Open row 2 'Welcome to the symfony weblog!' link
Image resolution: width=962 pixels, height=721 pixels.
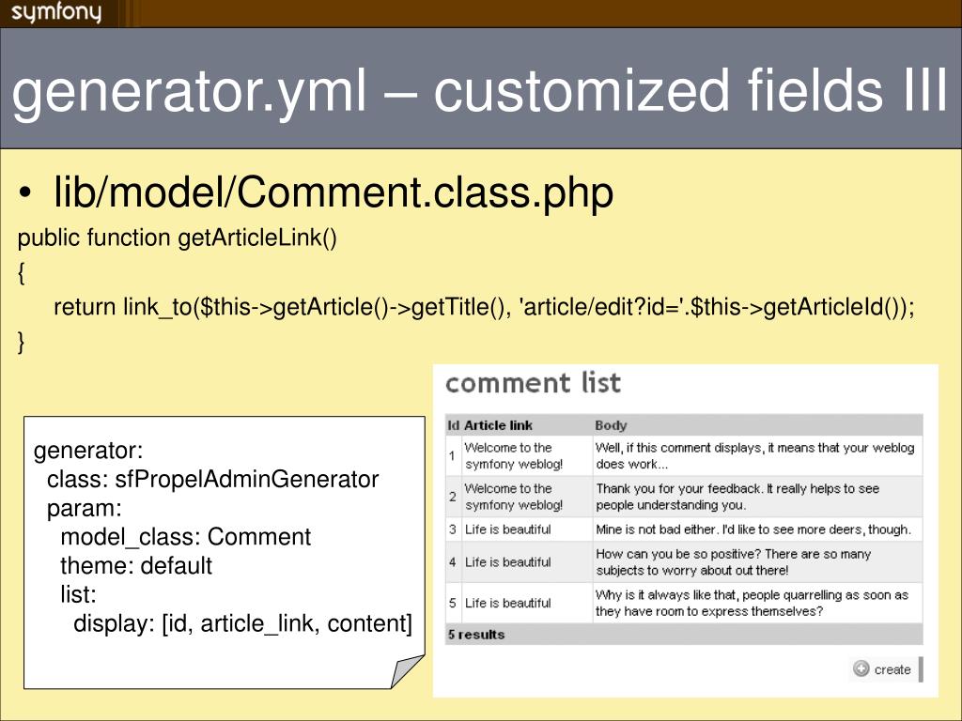click(x=514, y=497)
